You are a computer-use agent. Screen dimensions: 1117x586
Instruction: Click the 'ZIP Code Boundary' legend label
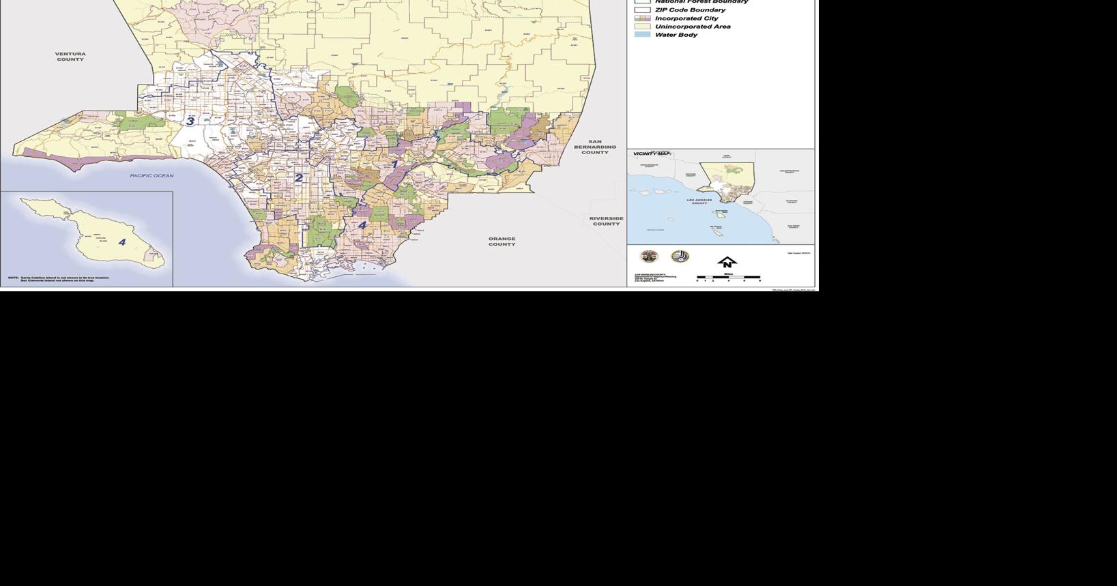pyautogui.click(x=691, y=10)
